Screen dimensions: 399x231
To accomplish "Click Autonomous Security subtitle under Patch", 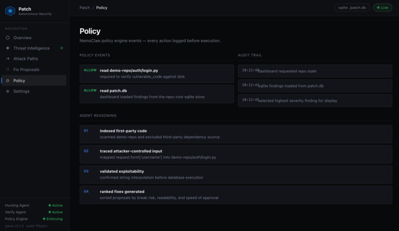I will (x=35, y=14).
